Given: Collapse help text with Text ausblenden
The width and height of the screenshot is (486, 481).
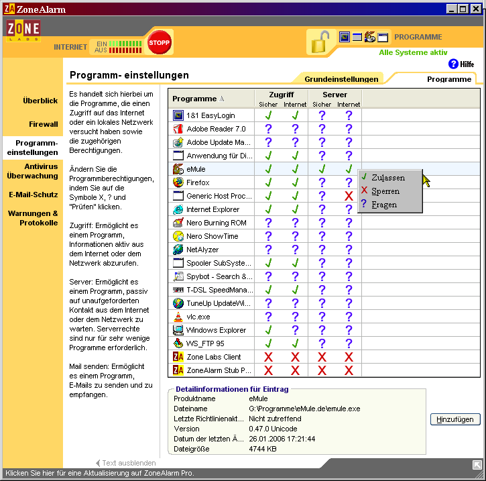Looking at the screenshot, I should [126, 463].
